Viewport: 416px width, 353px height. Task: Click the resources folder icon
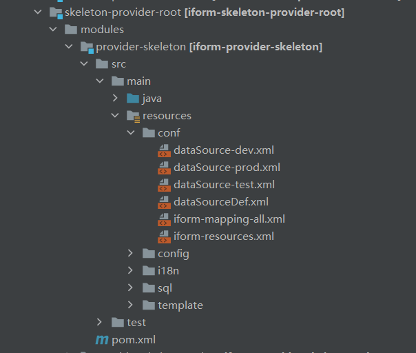132,116
